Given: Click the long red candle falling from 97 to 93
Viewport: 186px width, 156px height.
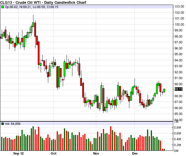Looking at the screenshot, I should click(39, 53).
